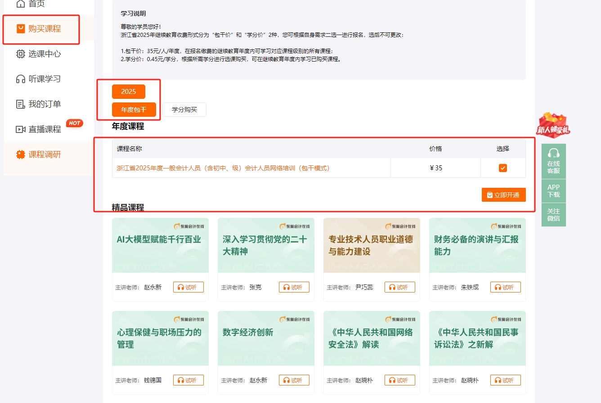Open 我的订单 via the order icon
This screenshot has height=403, width=601.
coord(20,104)
